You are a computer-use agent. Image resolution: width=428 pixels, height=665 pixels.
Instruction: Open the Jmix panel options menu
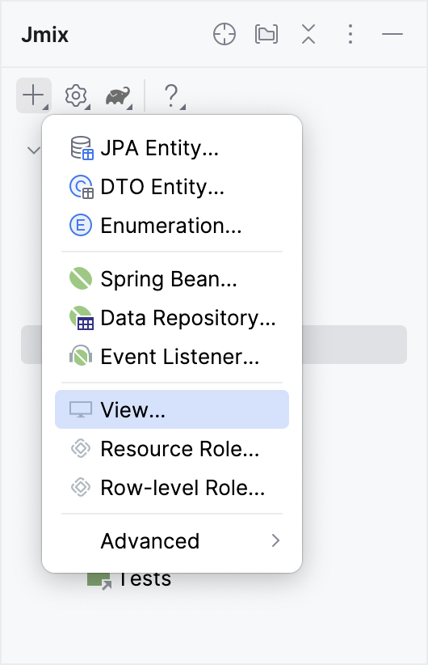click(350, 34)
